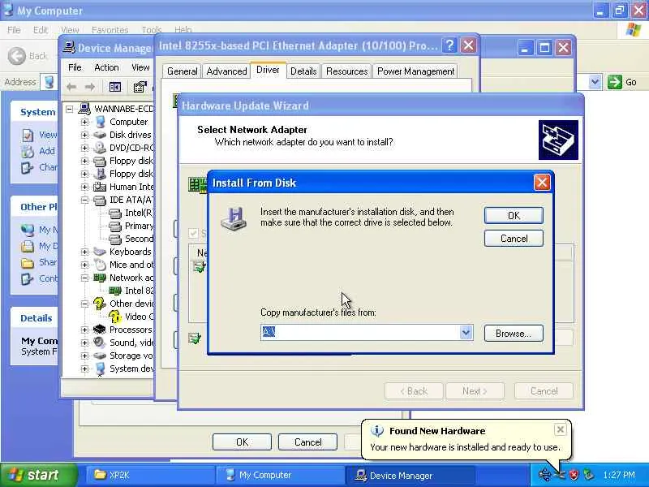Click Cancel in Install From Disk dialog
Viewport: 649px width, 487px height.
click(x=514, y=239)
